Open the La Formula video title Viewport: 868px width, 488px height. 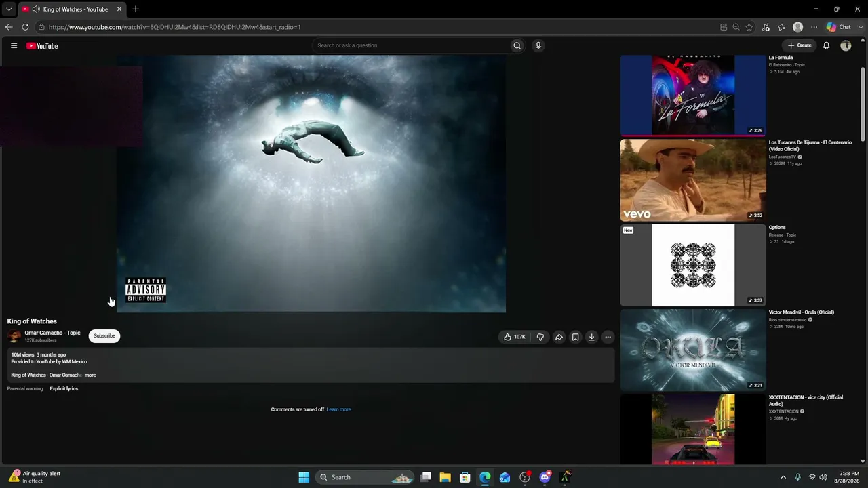point(781,58)
